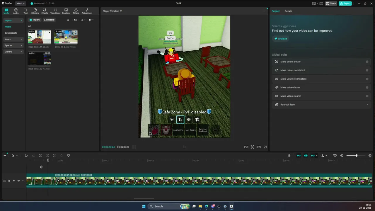Switch media library grid view

76,20
